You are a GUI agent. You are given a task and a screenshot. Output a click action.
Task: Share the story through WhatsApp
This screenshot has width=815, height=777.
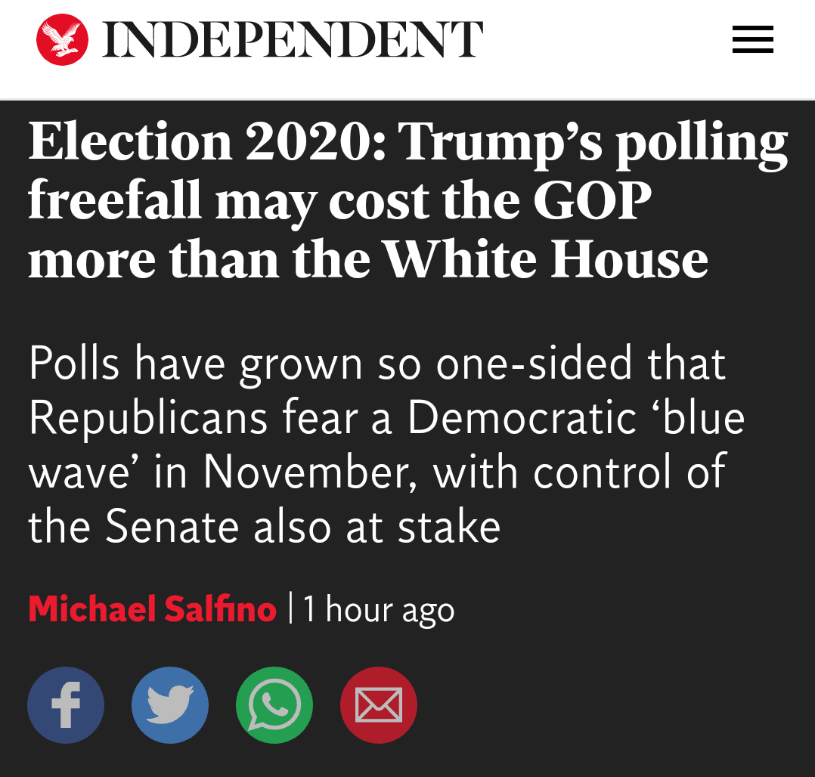[x=274, y=704]
